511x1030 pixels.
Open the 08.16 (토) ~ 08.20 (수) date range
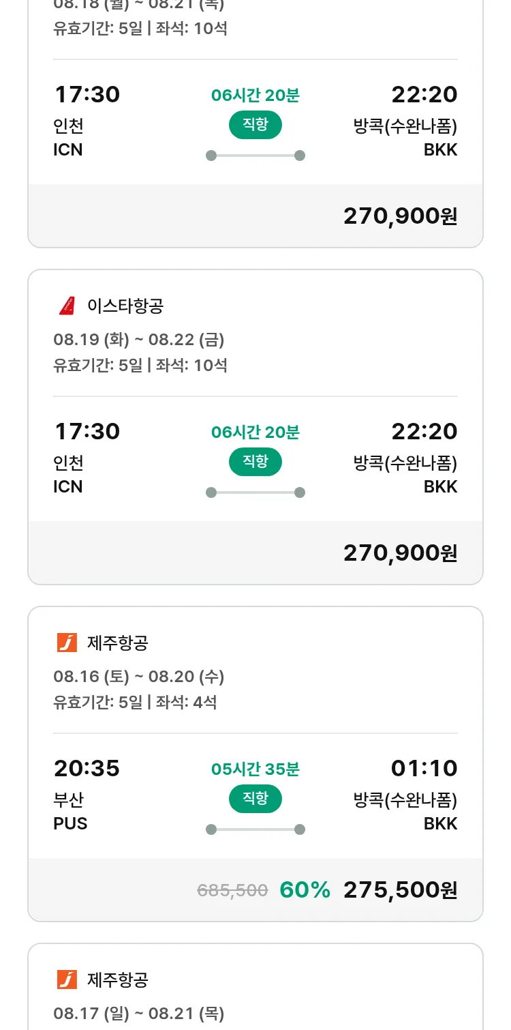(139, 676)
